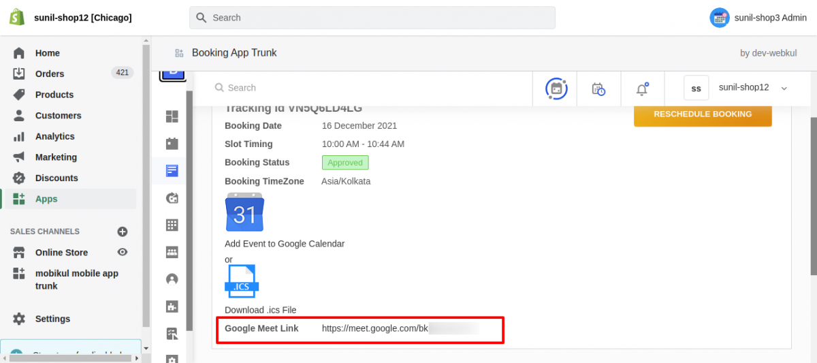Select the highlighted bookings list sidebar icon

point(172,171)
